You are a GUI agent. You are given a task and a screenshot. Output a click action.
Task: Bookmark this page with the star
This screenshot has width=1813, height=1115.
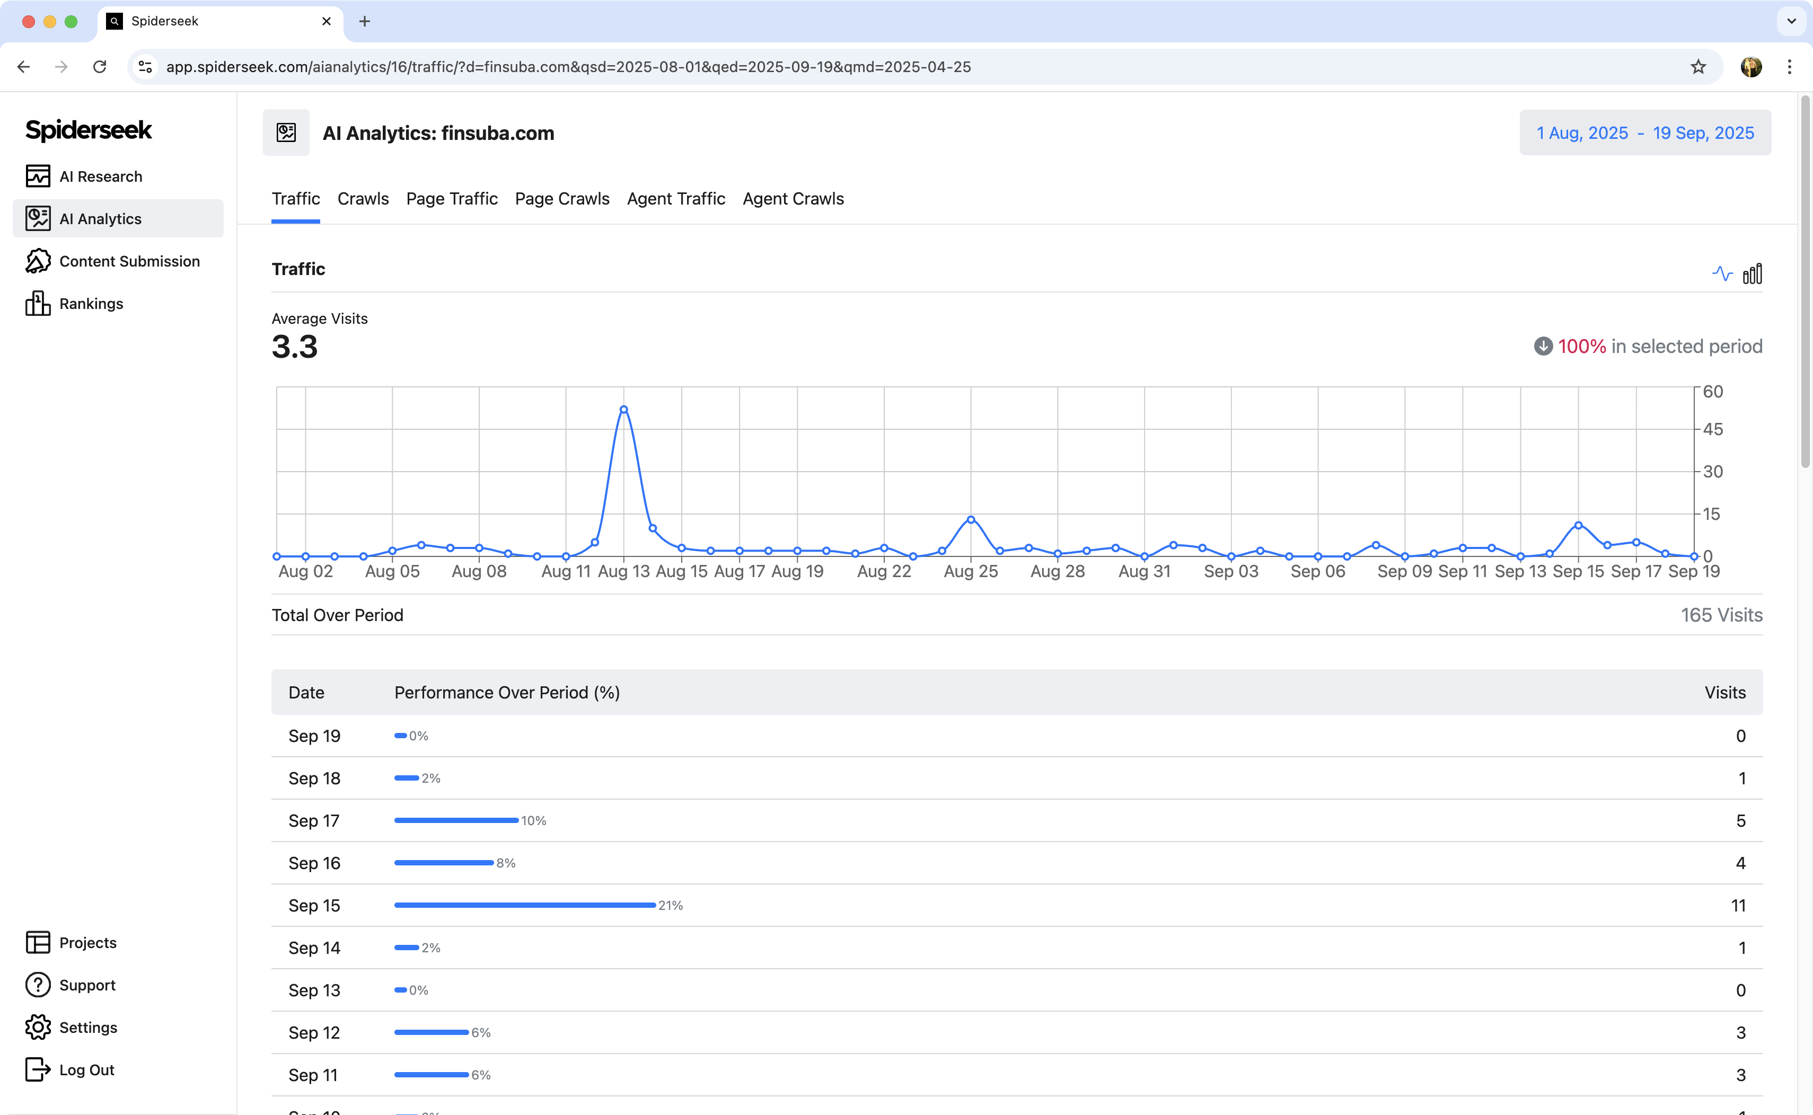tap(1698, 67)
